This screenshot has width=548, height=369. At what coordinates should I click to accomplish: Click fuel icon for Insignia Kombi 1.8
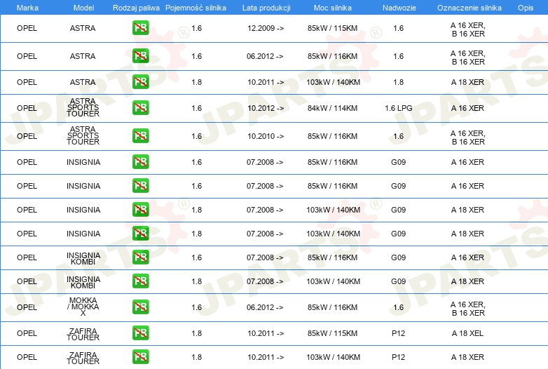pos(140,281)
